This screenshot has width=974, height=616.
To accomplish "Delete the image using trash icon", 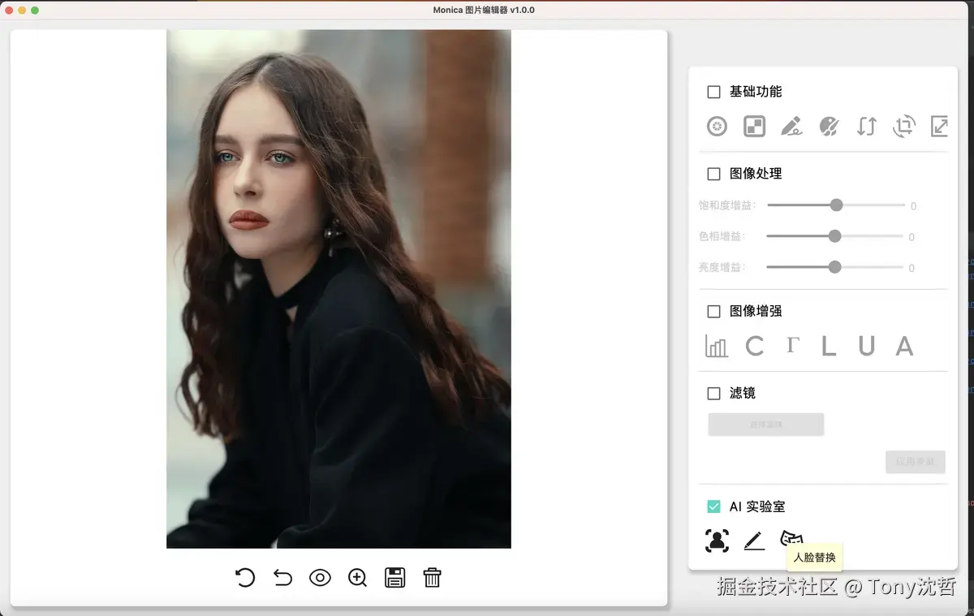I will point(433,578).
